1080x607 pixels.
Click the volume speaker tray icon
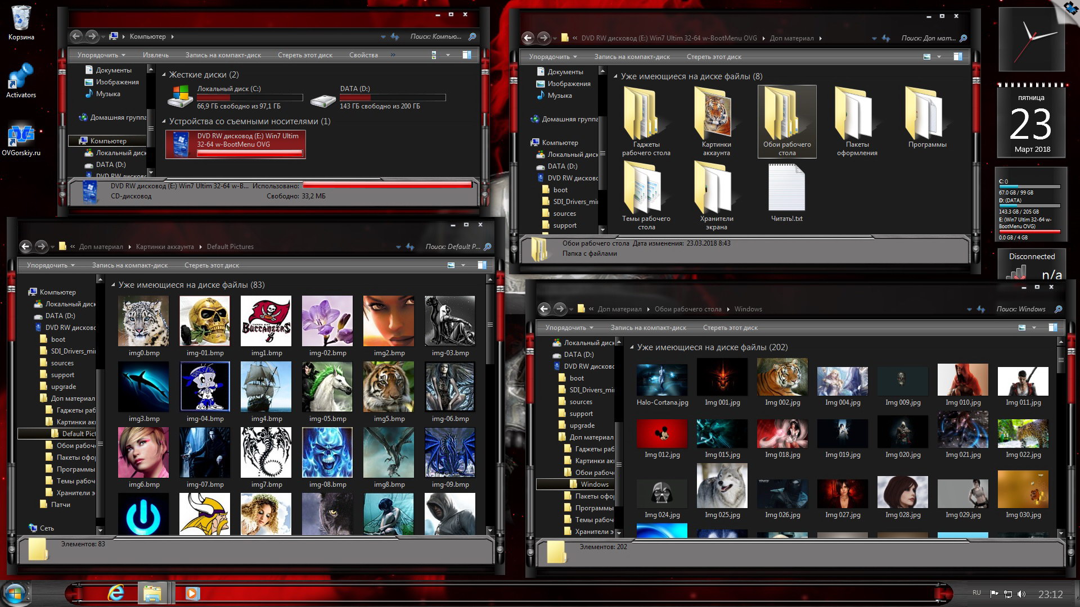(1021, 594)
